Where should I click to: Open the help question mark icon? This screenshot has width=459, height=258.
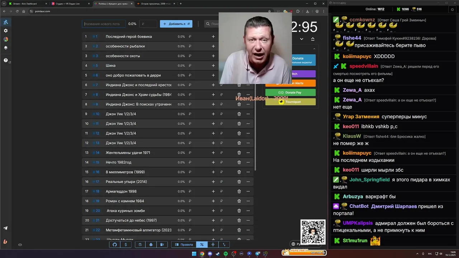click(6, 60)
